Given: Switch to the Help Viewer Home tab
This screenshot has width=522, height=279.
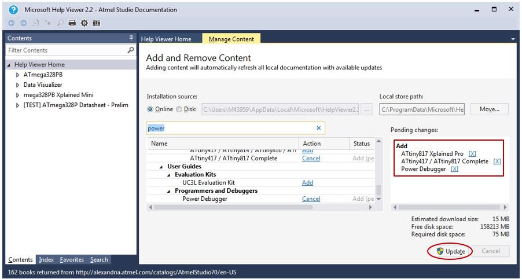Looking at the screenshot, I should 166,39.
